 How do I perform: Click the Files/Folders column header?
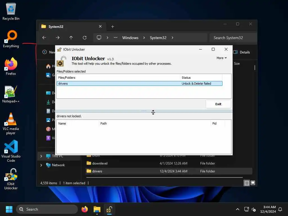coord(118,78)
